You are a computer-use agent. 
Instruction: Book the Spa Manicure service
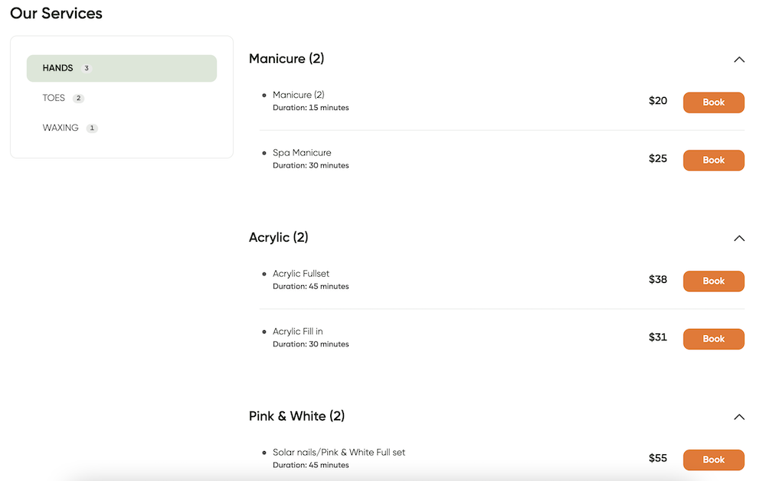pos(713,160)
